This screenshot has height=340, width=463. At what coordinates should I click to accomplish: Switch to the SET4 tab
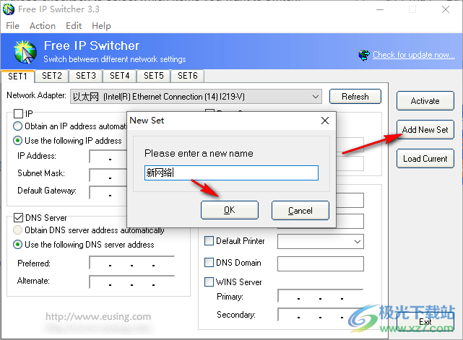click(x=120, y=76)
